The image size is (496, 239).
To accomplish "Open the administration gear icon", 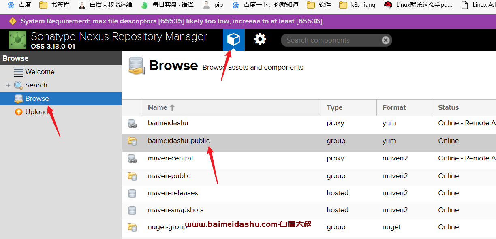I will [260, 39].
